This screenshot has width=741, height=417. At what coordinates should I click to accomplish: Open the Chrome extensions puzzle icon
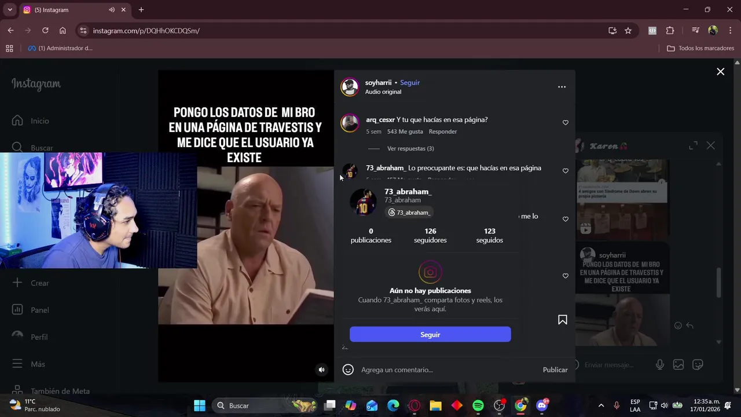tap(670, 31)
